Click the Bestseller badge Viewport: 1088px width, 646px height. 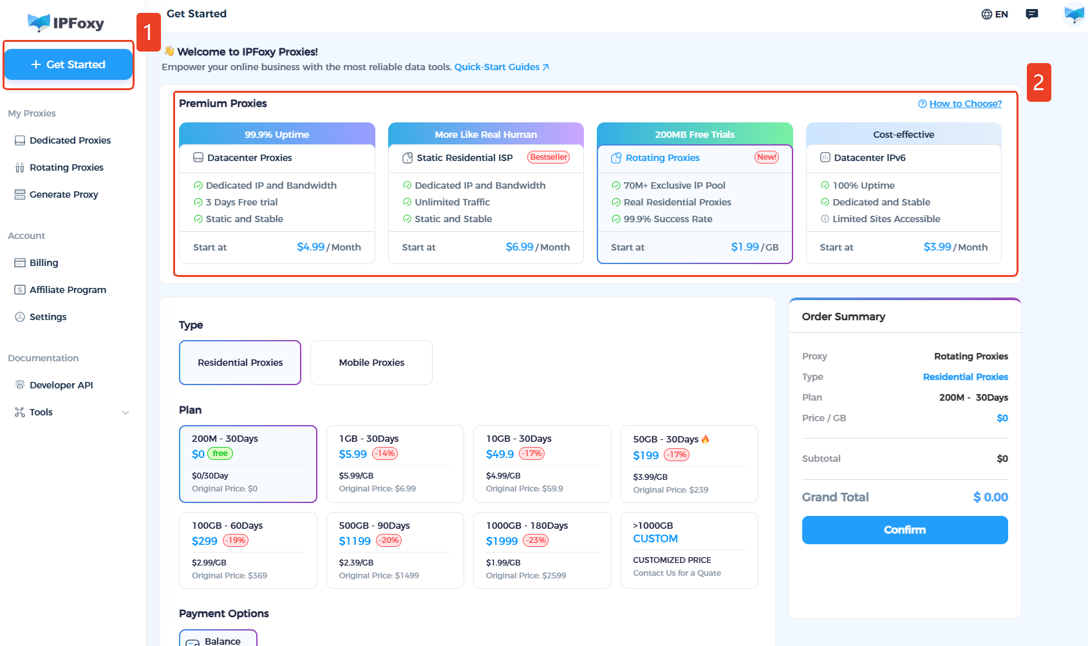coord(549,157)
